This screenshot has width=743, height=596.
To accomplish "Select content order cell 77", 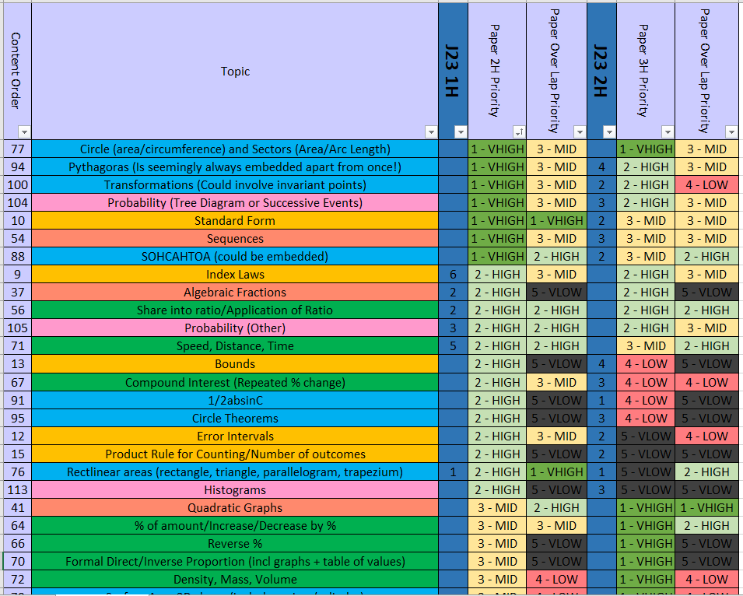I will [18, 149].
